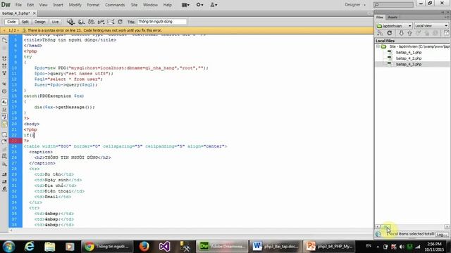Click the Move or Convert CSS icon
This screenshot has width=451, height=253.
coord(4,164)
